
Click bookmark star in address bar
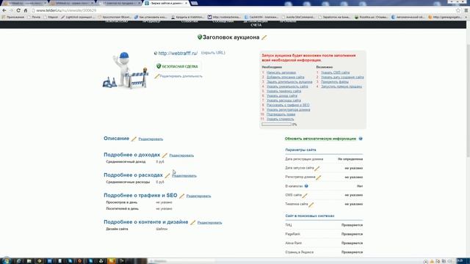458,10
